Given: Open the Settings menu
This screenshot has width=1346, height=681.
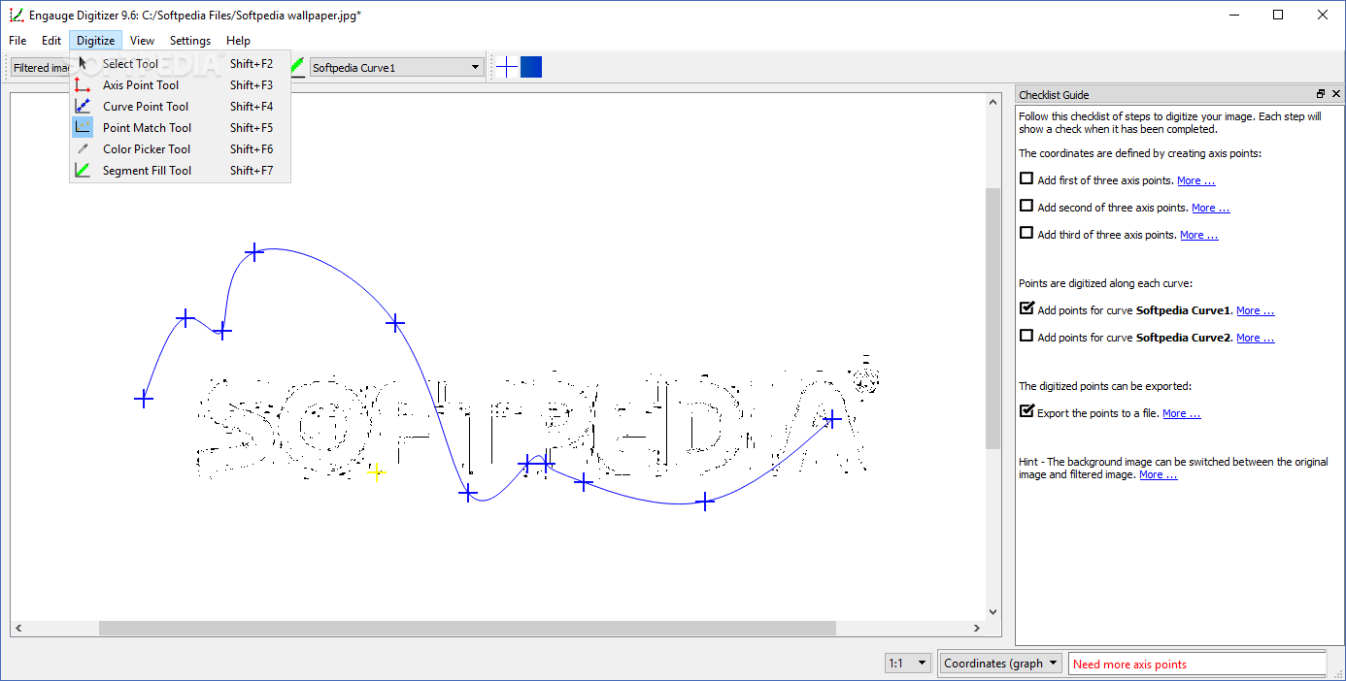Looking at the screenshot, I should (190, 41).
